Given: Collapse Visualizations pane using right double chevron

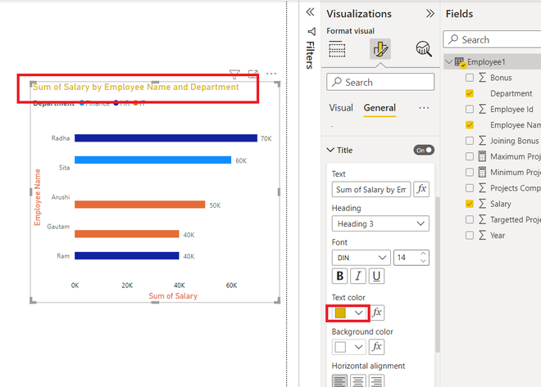Looking at the screenshot, I should 430,13.
